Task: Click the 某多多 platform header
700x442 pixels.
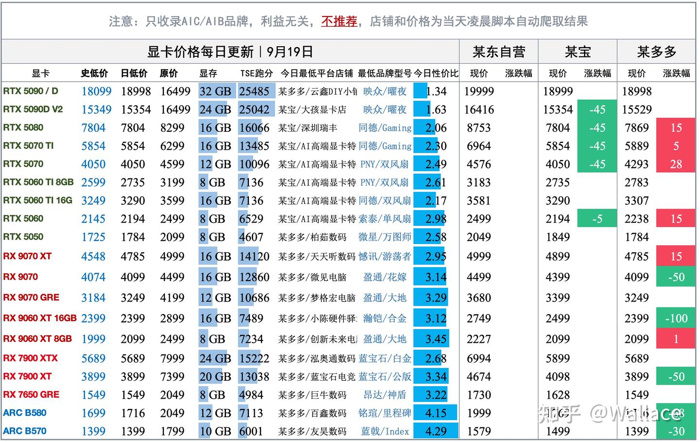Action: pos(657,52)
